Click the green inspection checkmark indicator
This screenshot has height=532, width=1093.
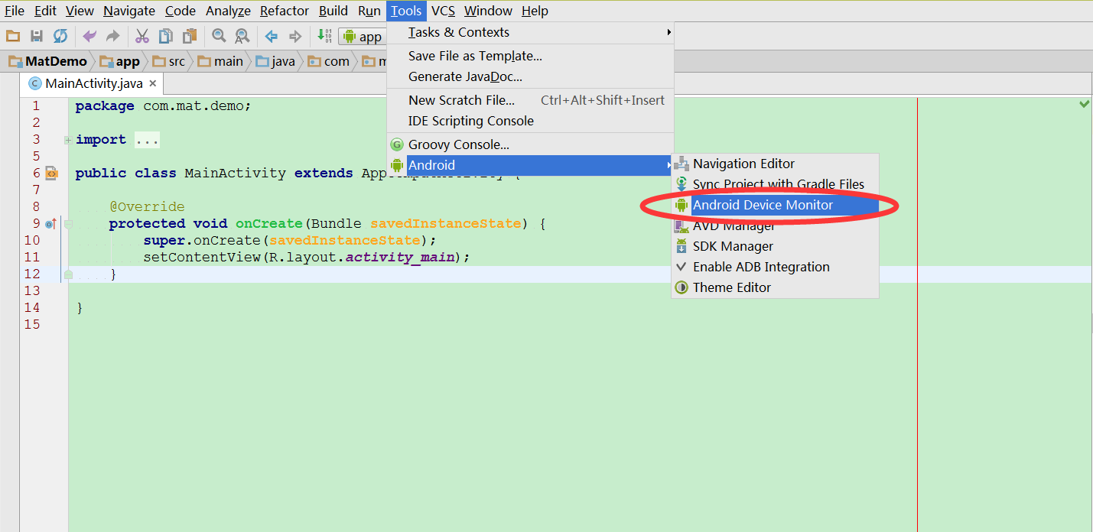coord(1084,104)
